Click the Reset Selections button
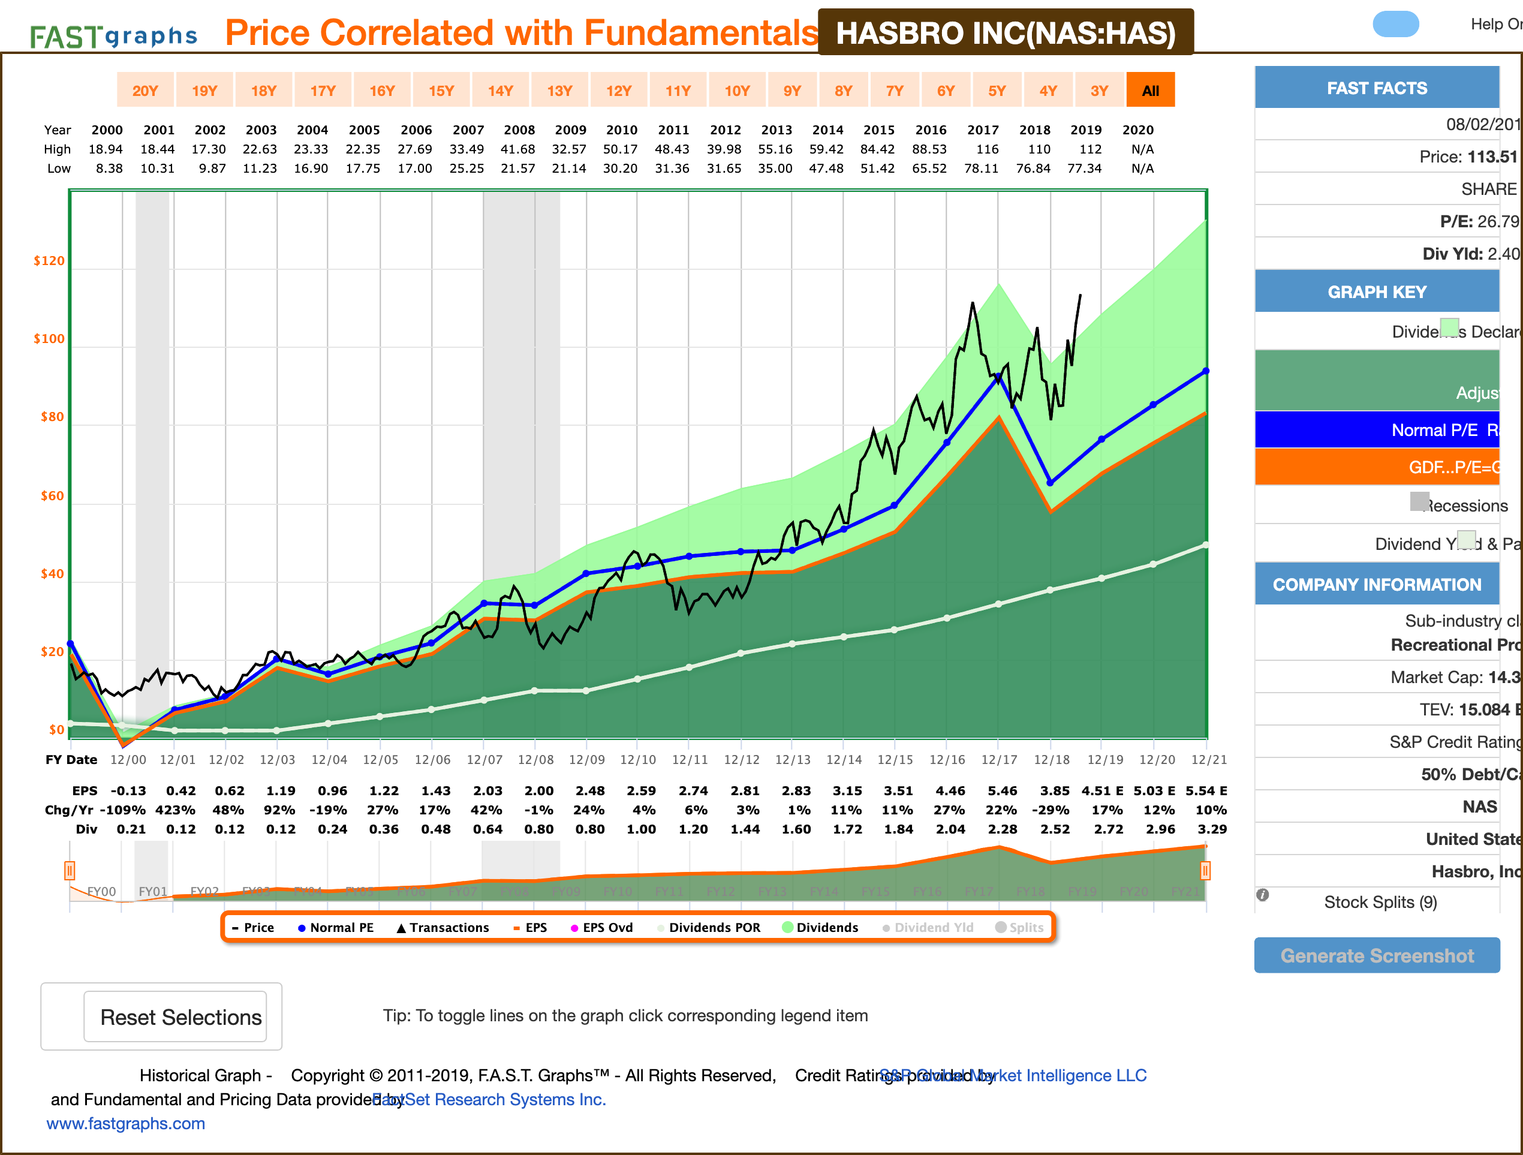The height and width of the screenshot is (1155, 1523). coord(176,1016)
